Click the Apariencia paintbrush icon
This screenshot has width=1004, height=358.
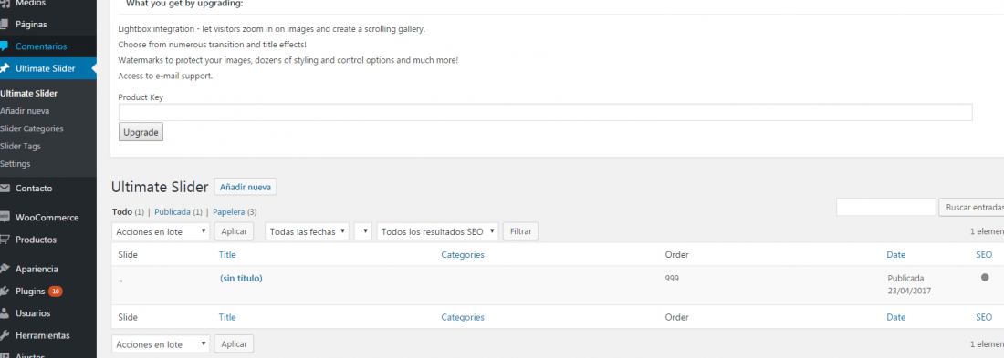pyautogui.click(x=5, y=269)
